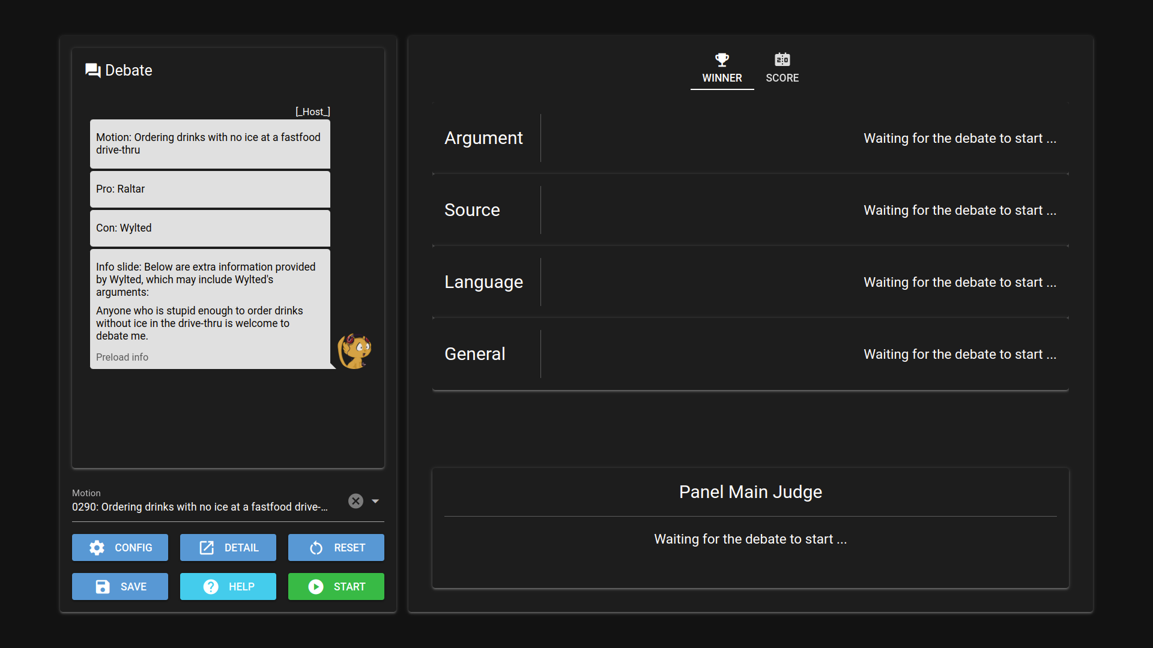Clear the selected Motion with X button

tap(356, 501)
